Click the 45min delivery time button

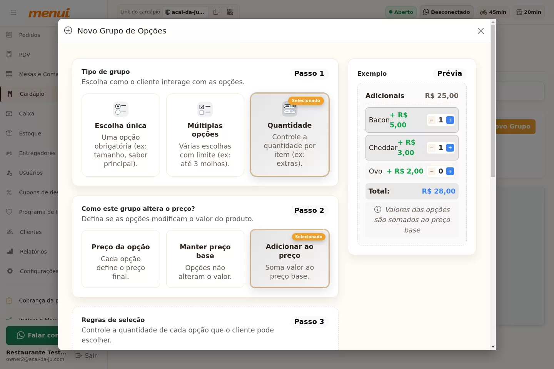click(x=493, y=12)
